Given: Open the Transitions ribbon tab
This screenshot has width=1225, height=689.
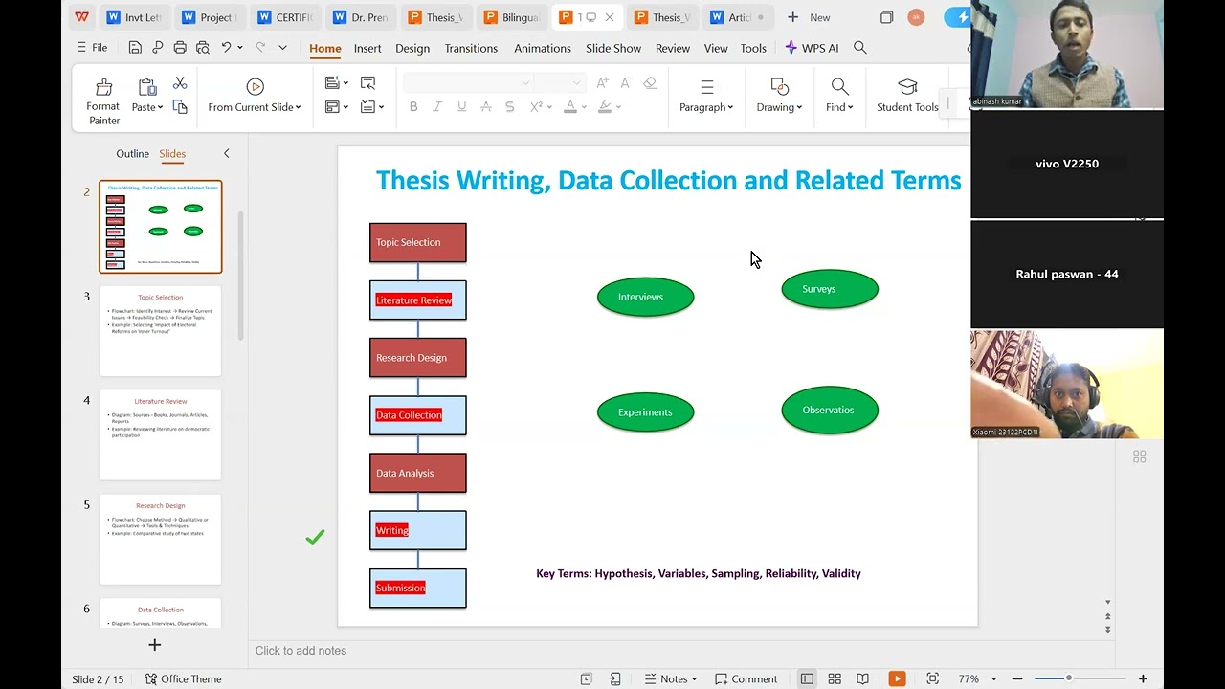Looking at the screenshot, I should click(x=471, y=48).
